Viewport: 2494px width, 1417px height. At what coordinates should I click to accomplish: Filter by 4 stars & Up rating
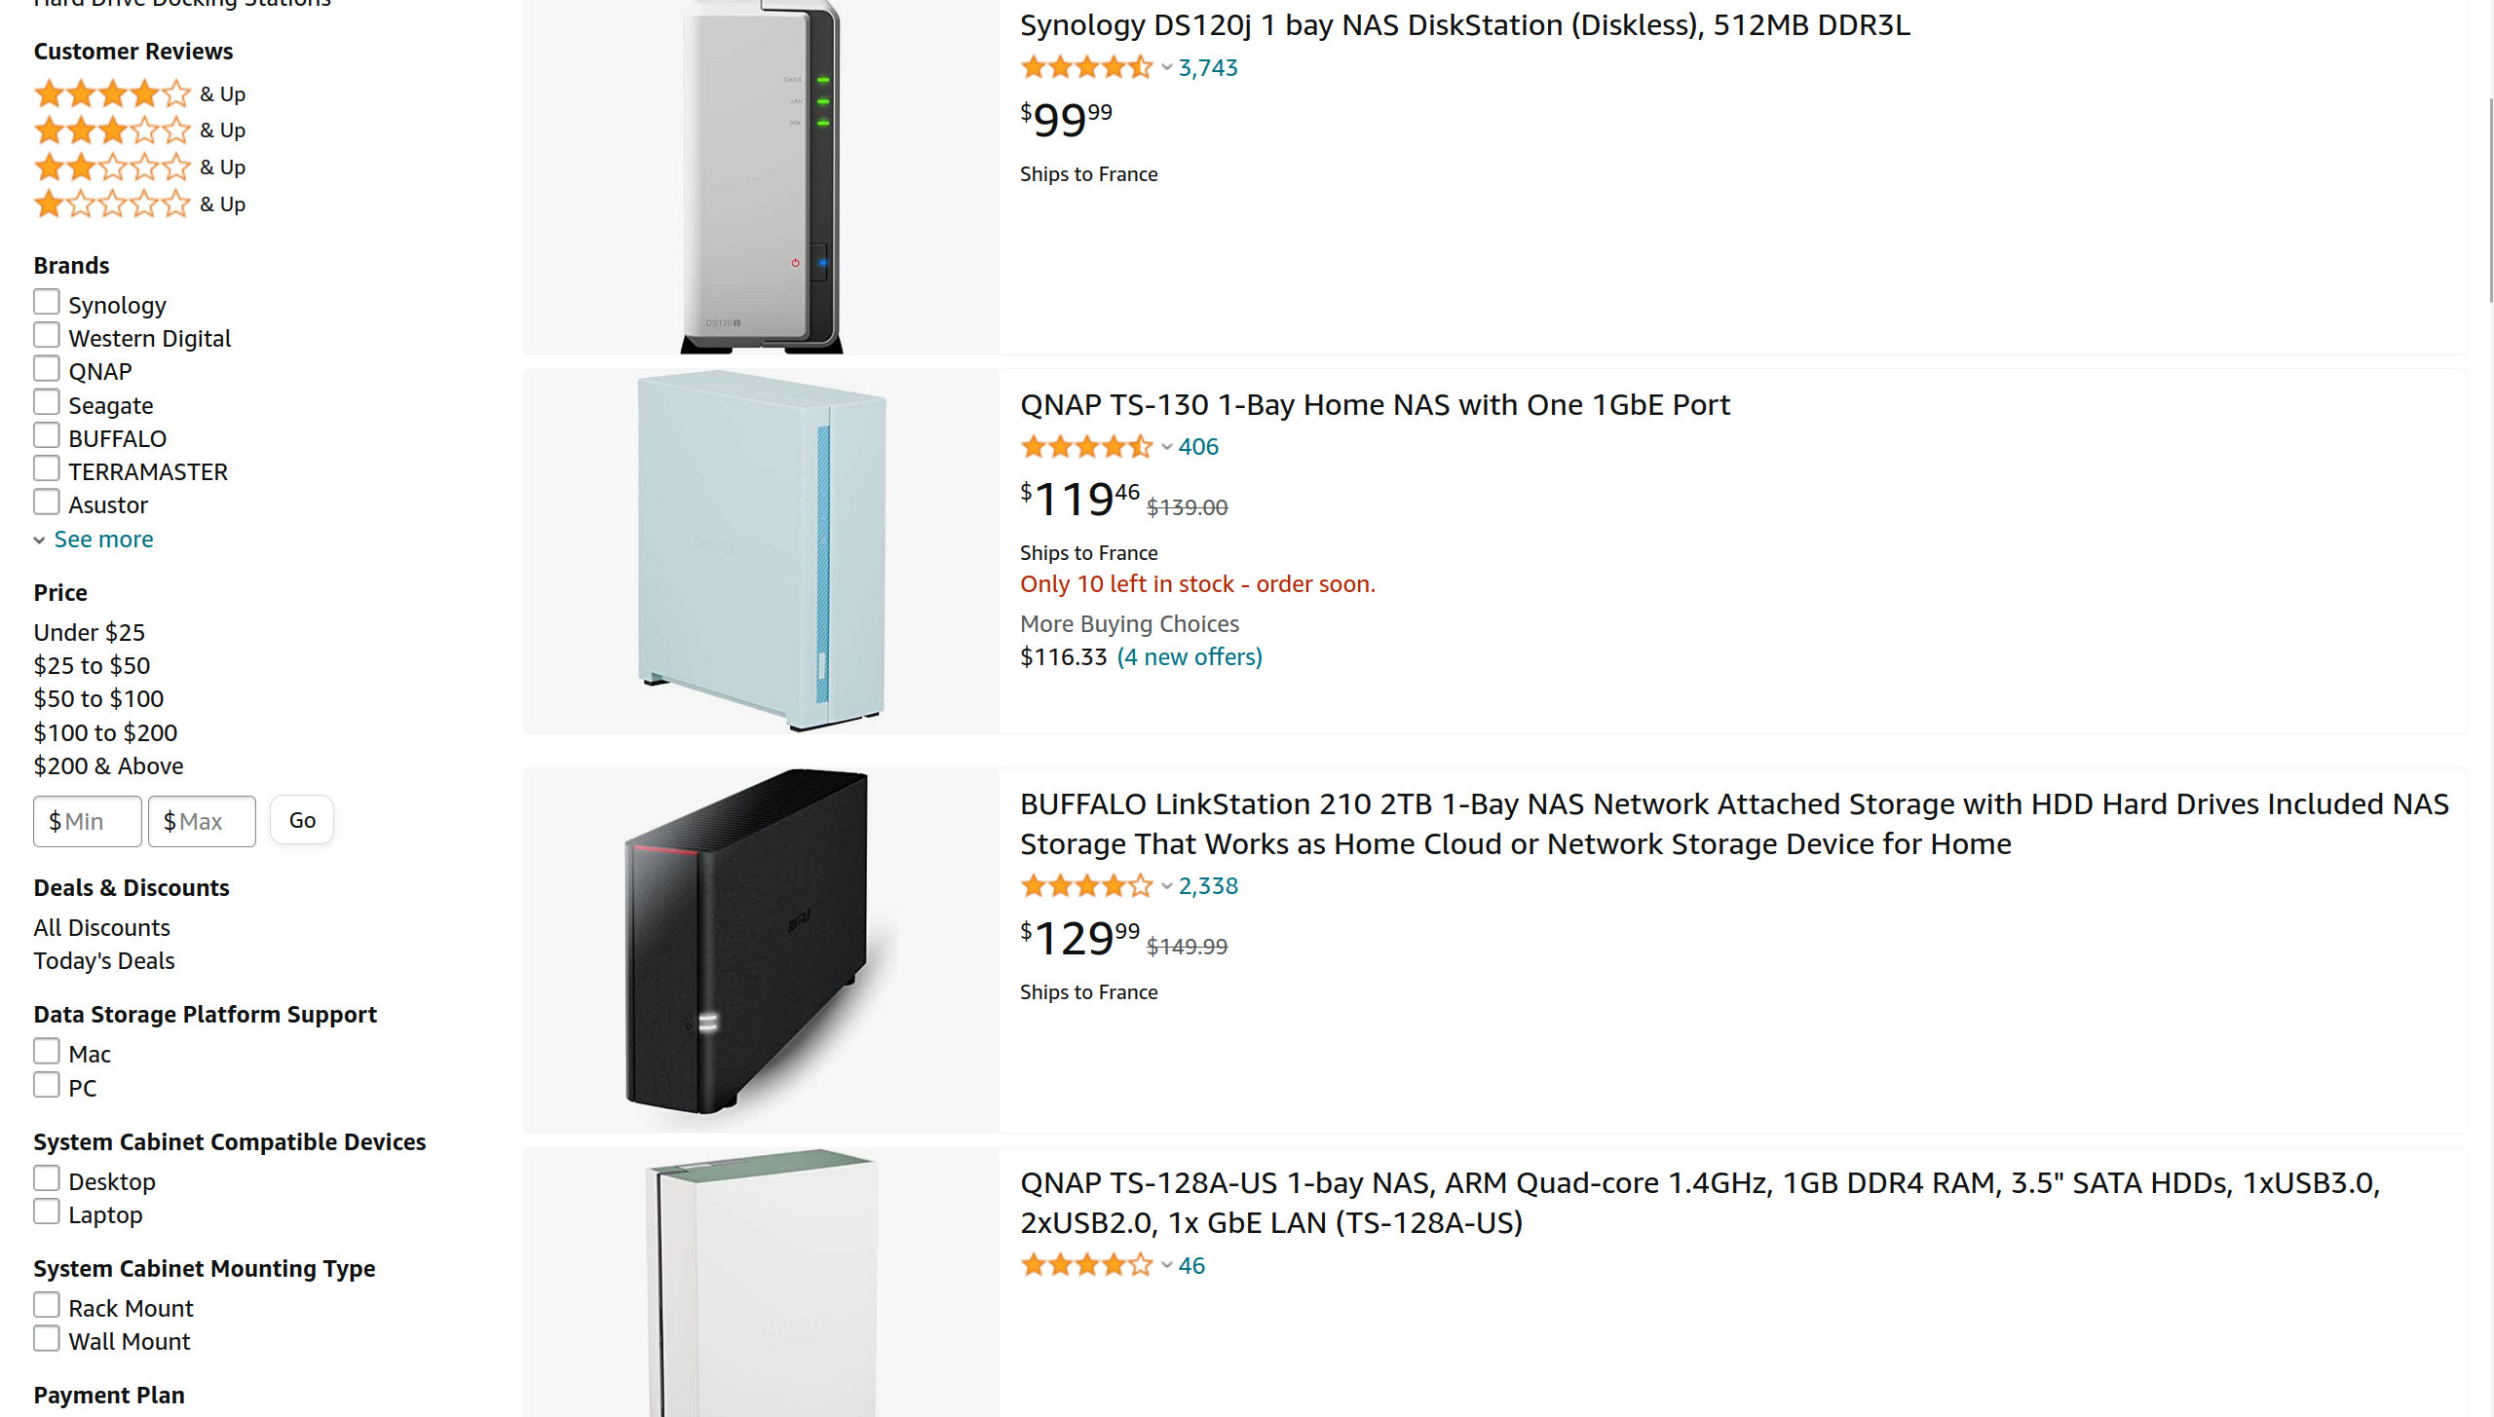(x=139, y=93)
